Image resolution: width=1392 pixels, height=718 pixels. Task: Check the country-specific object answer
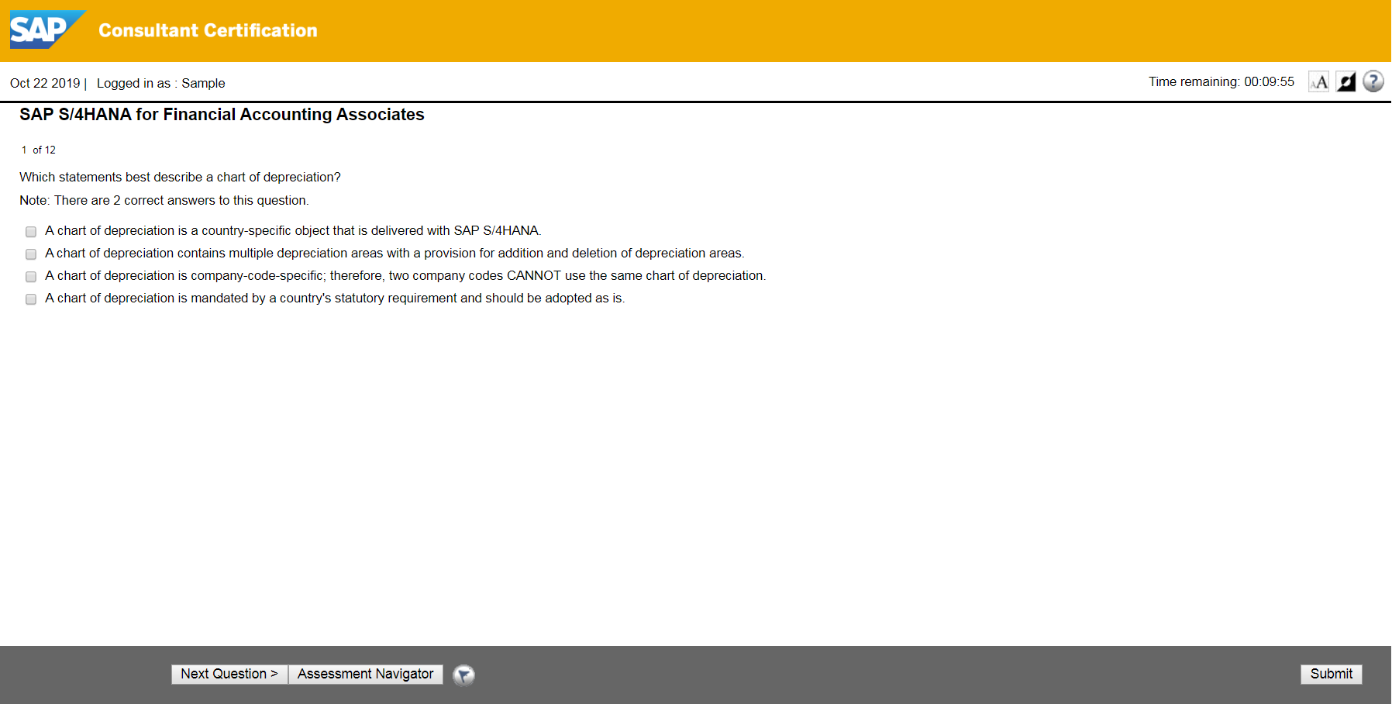click(x=31, y=232)
